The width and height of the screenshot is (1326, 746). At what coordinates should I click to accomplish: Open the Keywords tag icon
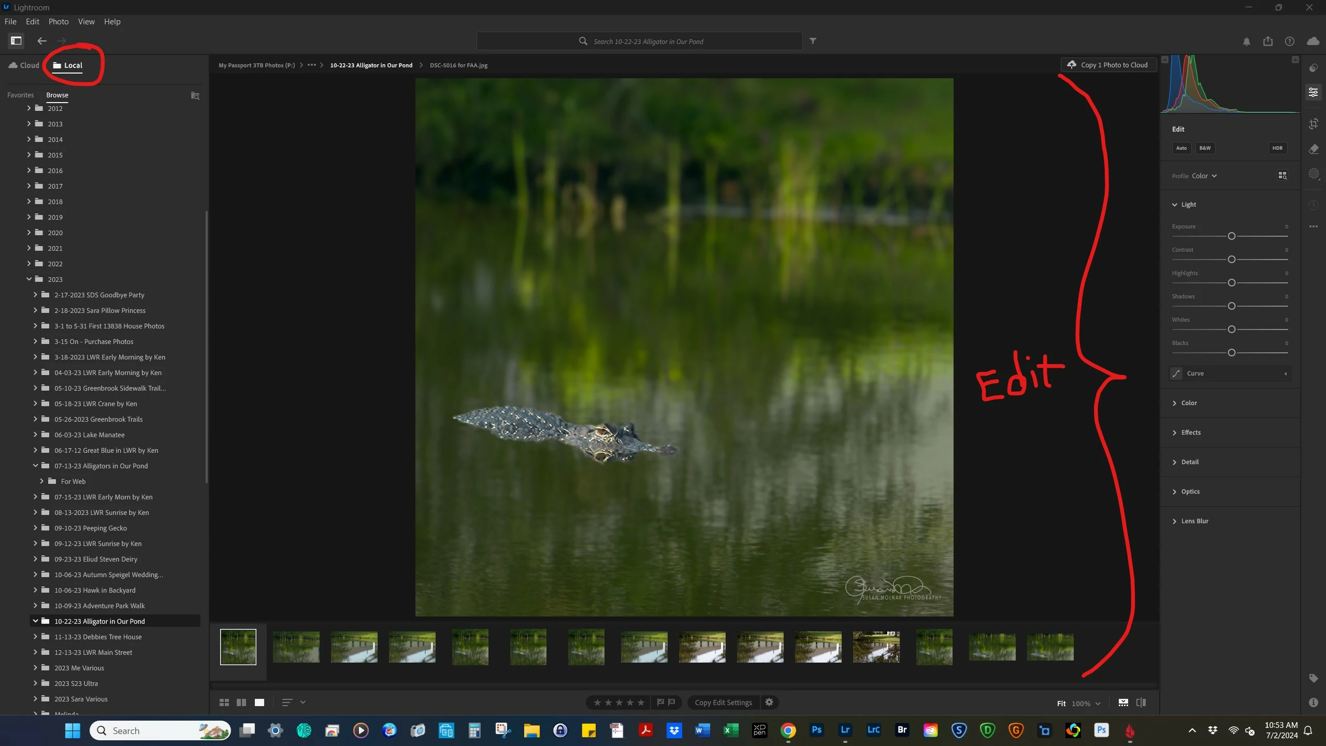click(1314, 678)
